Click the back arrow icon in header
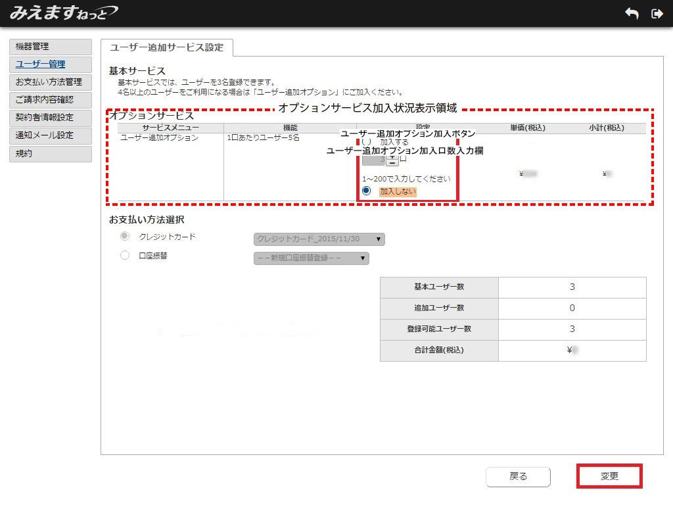This screenshot has width=673, height=505. click(632, 14)
